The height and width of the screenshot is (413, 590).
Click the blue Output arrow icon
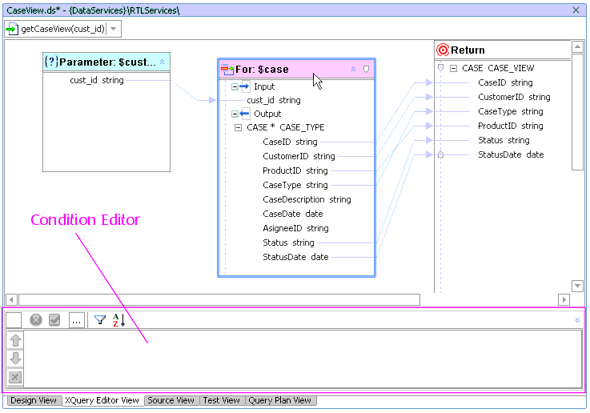click(x=245, y=114)
